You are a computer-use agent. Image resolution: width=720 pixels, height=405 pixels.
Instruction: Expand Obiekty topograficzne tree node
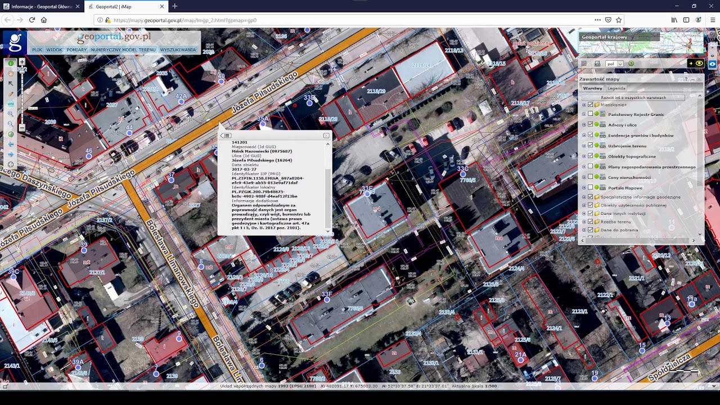(x=584, y=156)
